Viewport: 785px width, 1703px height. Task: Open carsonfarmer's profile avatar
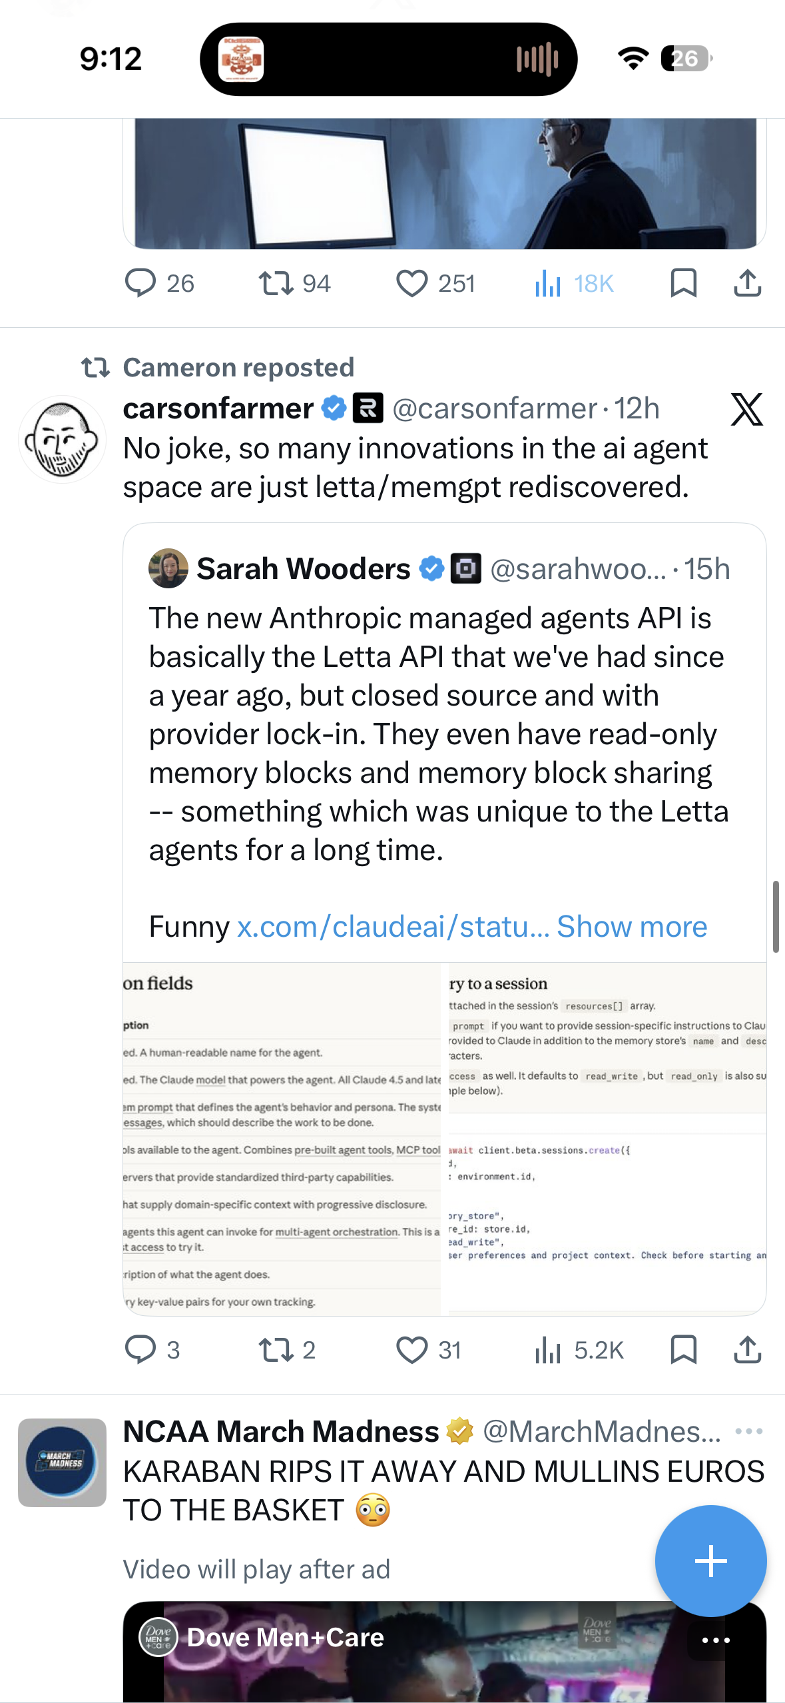pyautogui.click(x=62, y=439)
